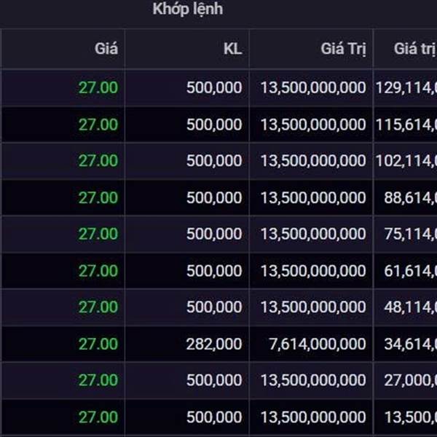Click the 27,000 cumulative value cell
Screen dimensions: 437x437
click(x=410, y=380)
